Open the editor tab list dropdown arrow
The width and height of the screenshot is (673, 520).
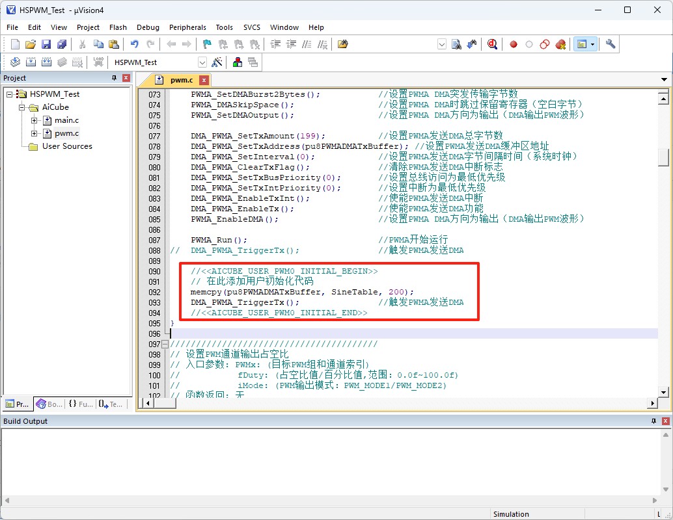tap(664, 80)
